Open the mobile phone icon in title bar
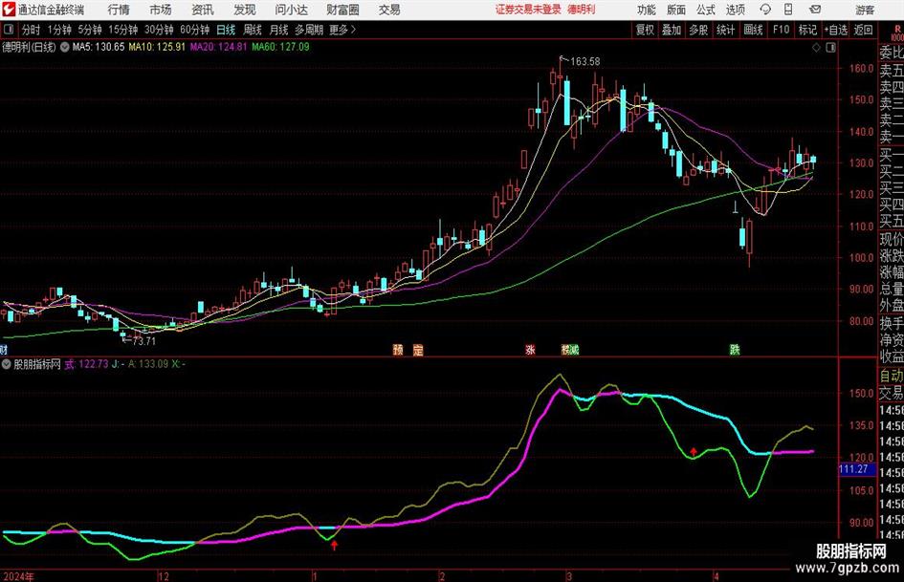The width and height of the screenshot is (904, 582). point(788,10)
